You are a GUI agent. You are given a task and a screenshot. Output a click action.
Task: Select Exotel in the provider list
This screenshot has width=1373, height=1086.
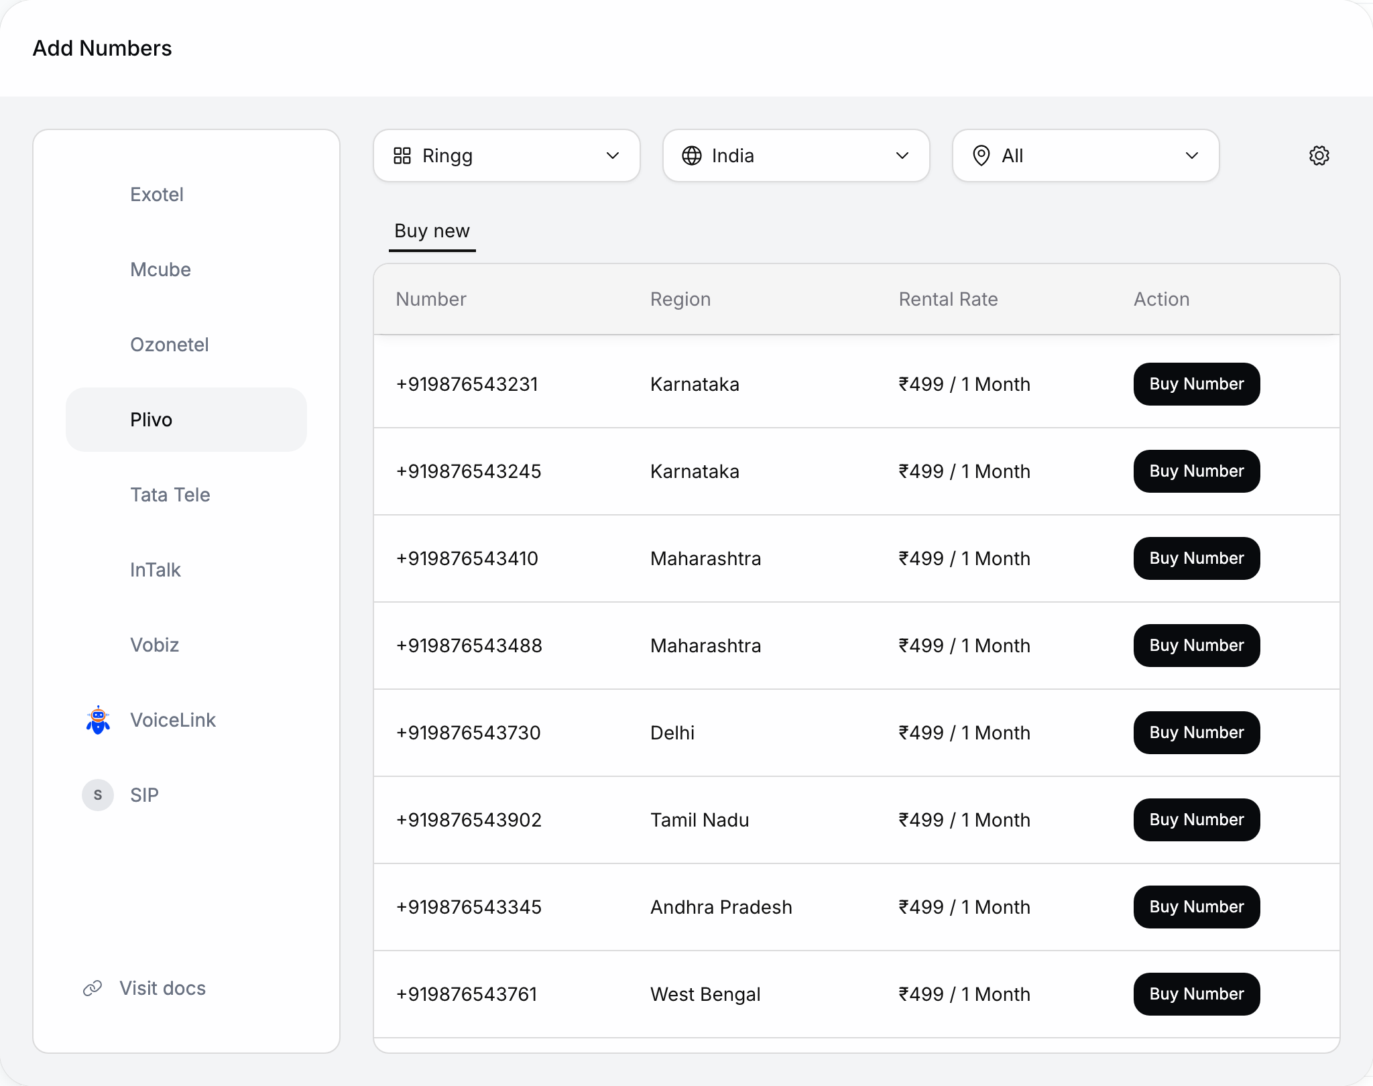186,194
